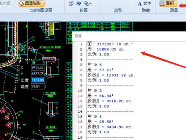Click line number 15 in the gutter
Image resolution: width=186 pixels, height=140 pixels.
(80, 117)
